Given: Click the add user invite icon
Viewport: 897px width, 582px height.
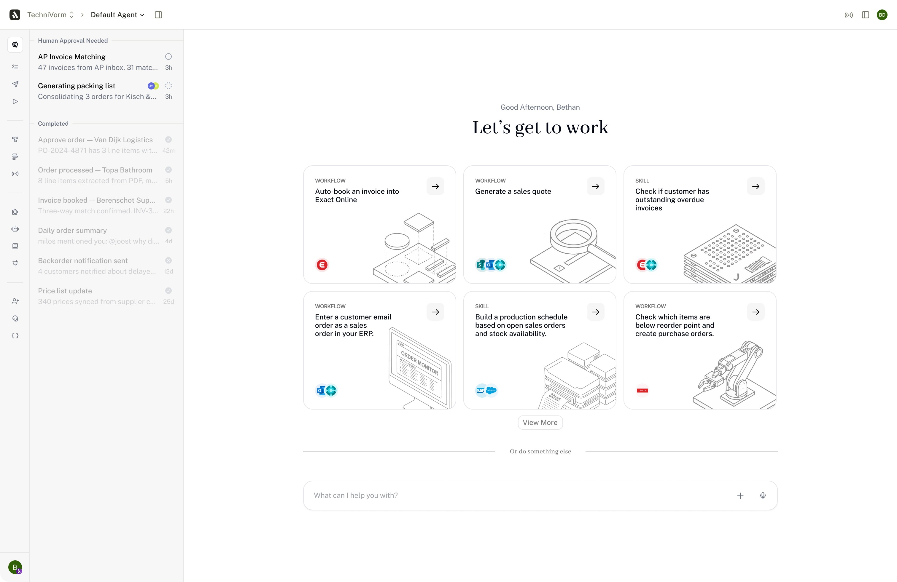Looking at the screenshot, I should [x=15, y=301].
